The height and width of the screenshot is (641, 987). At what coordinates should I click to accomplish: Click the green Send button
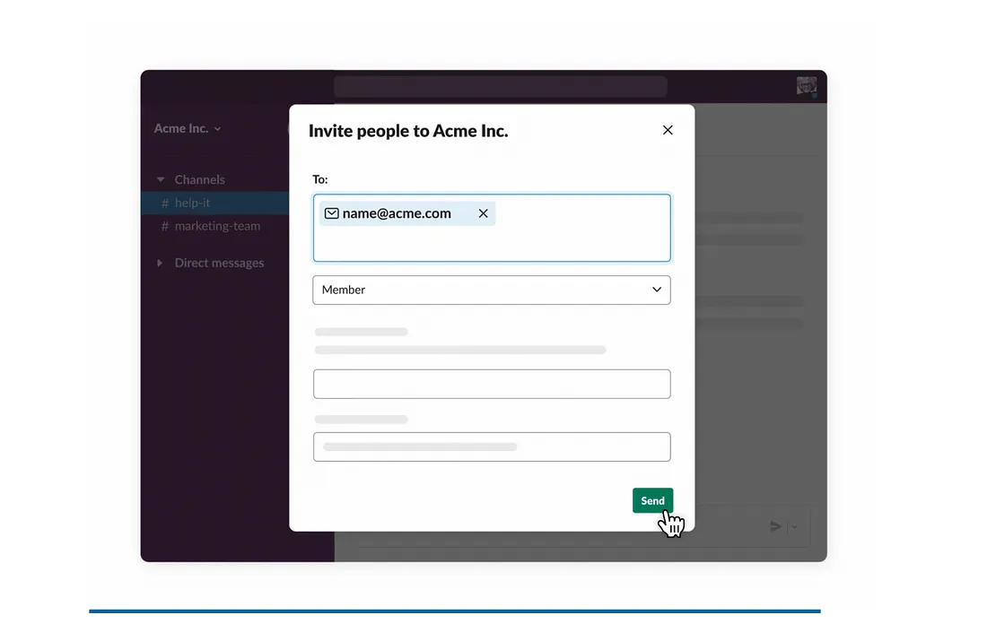652,500
